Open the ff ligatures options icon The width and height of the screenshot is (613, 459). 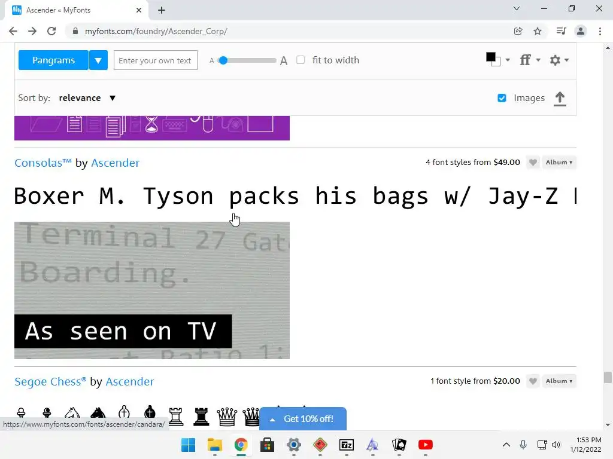[525, 60]
